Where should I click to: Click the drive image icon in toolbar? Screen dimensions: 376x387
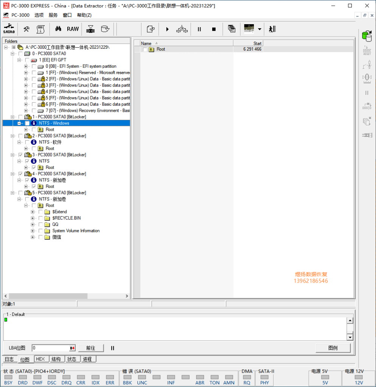point(105,29)
